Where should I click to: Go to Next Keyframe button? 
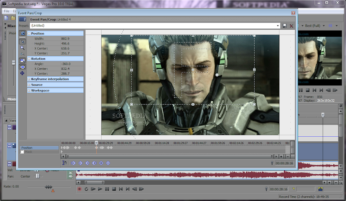point(87,163)
